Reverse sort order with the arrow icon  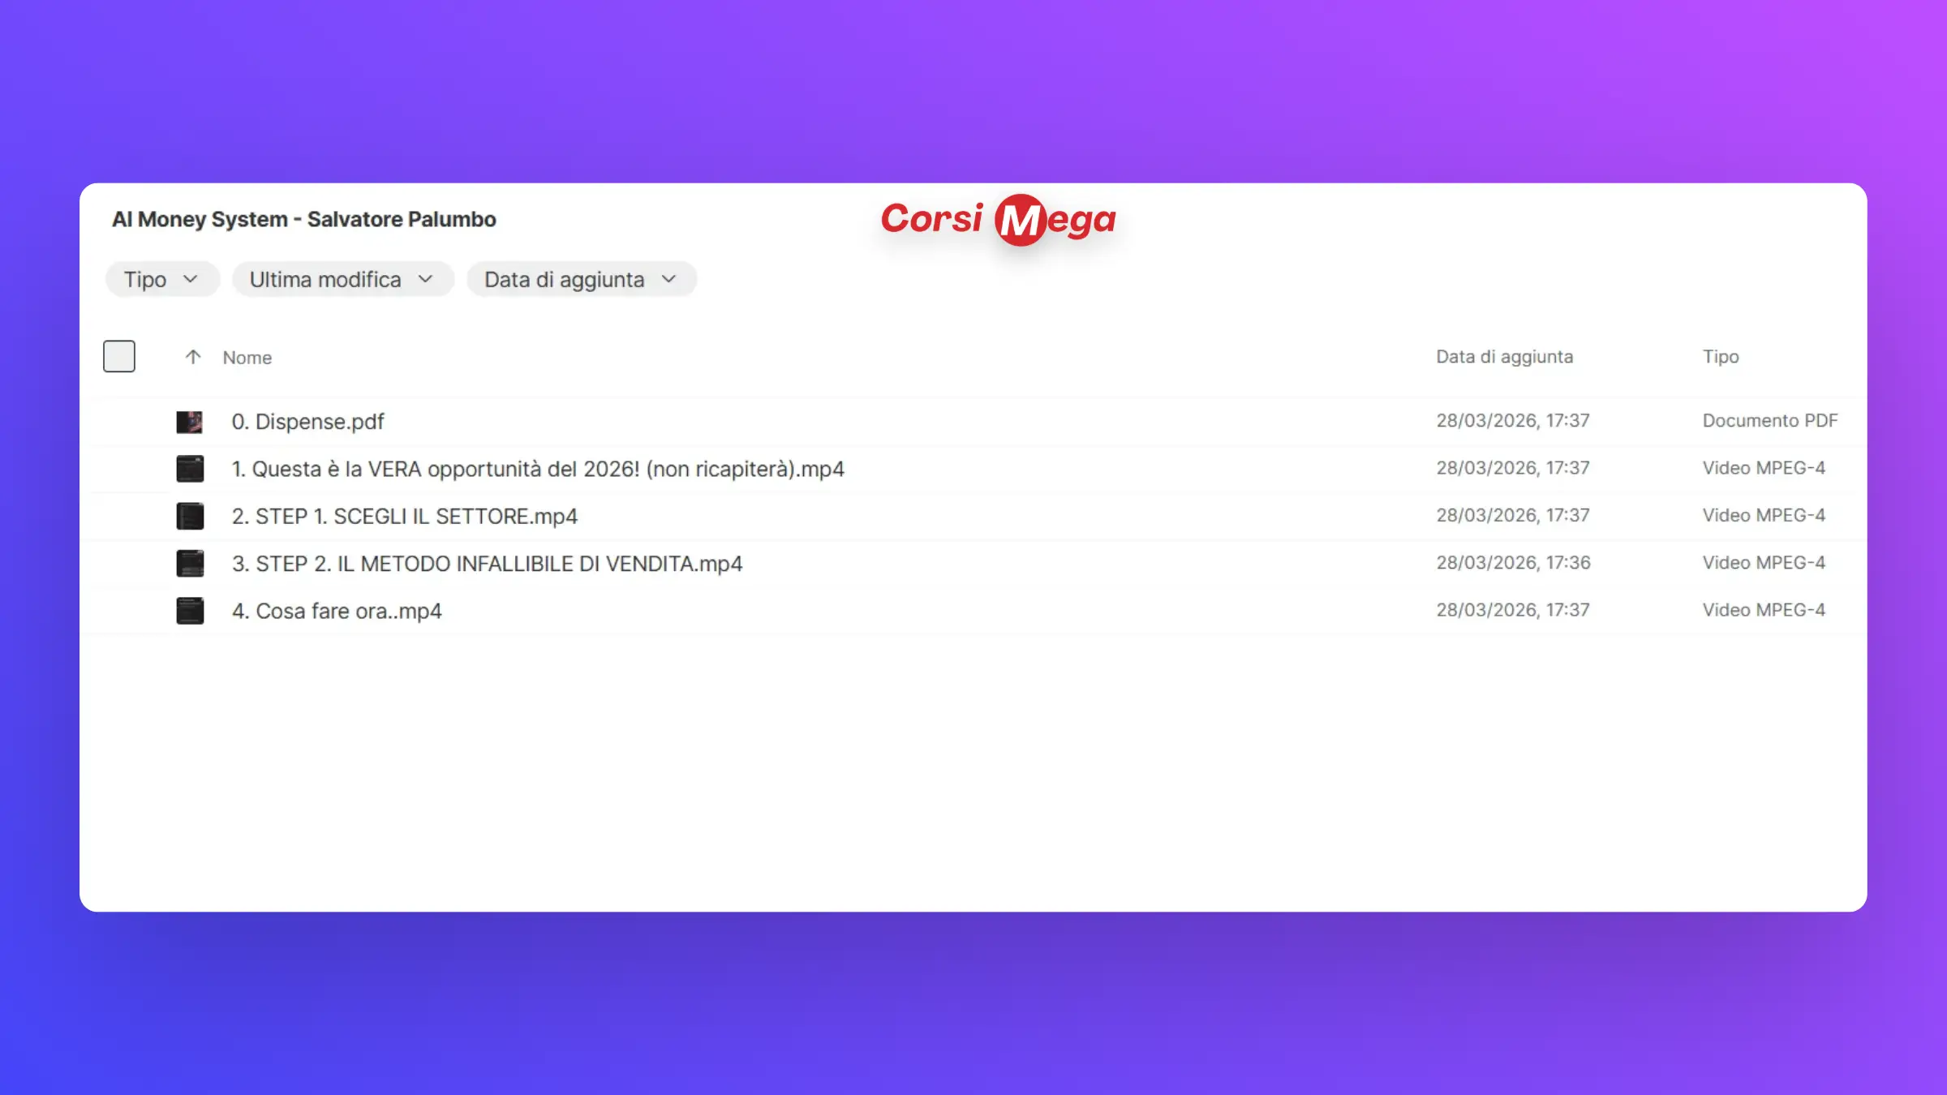192,357
